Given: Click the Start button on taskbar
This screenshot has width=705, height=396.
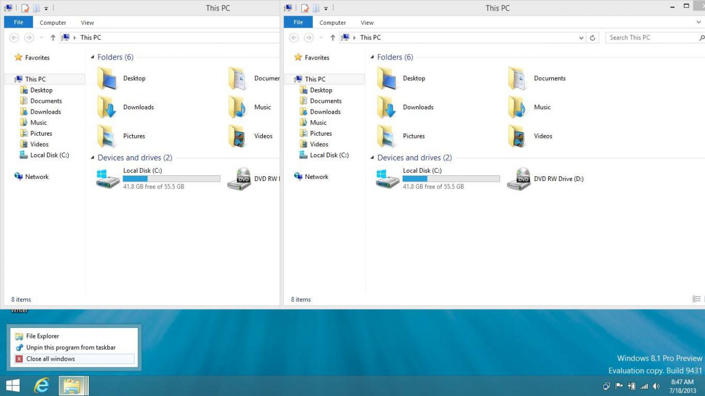Looking at the screenshot, I should point(13,385).
